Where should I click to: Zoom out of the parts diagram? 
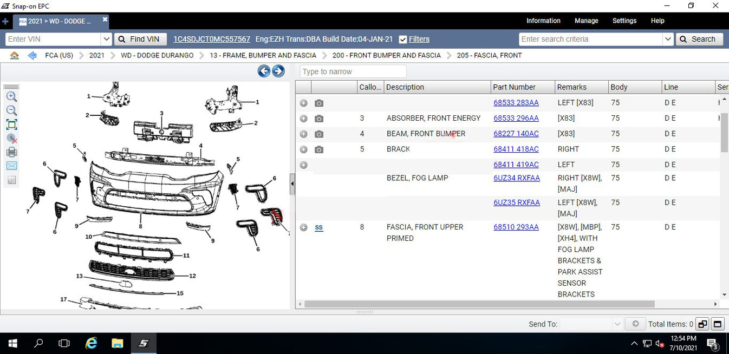tap(11, 110)
